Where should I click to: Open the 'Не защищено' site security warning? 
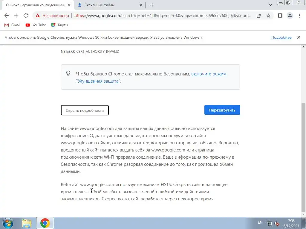[52, 16]
